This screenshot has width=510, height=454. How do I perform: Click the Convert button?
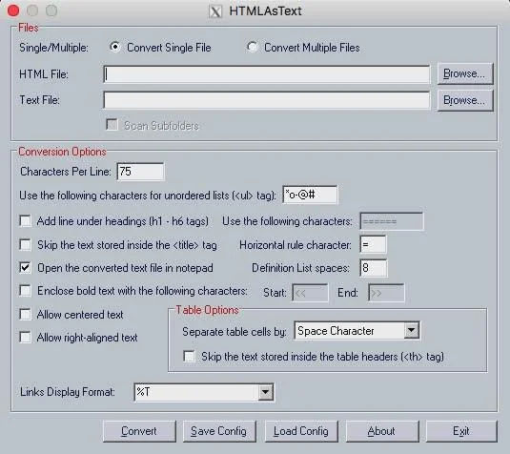tap(139, 431)
